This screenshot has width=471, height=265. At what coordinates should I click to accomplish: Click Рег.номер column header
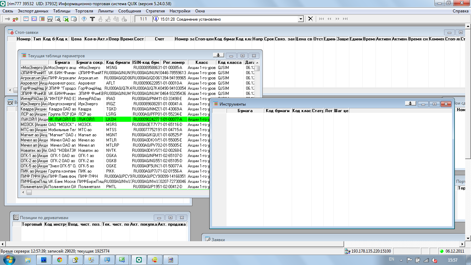click(x=173, y=62)
